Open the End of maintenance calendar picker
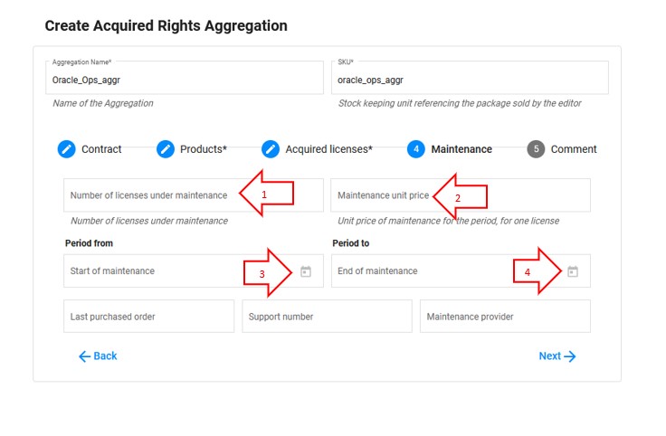 (x=573, y=271)
